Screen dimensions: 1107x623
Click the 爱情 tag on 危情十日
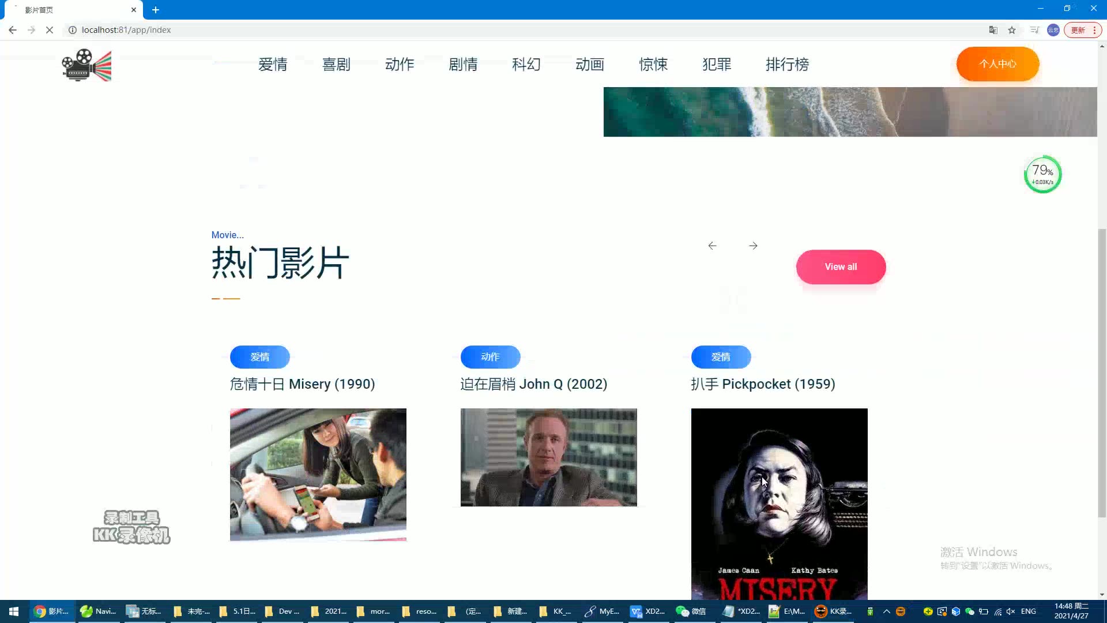[260, 356]
